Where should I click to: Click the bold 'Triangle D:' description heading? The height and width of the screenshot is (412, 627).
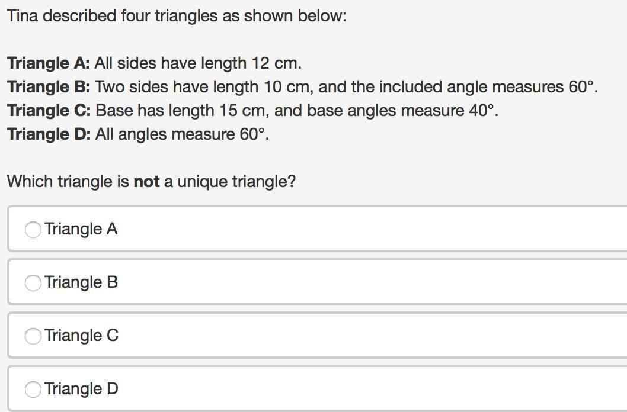click(49, 134)
